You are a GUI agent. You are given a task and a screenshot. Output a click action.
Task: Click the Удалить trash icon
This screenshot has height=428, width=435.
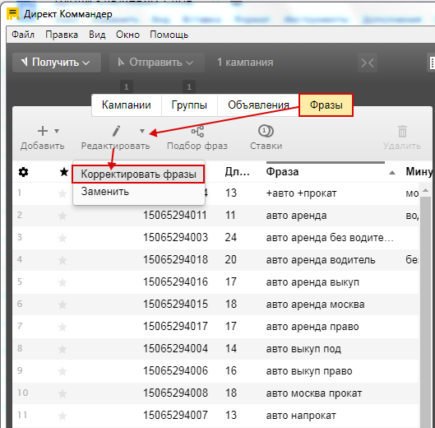pos(402,131)
